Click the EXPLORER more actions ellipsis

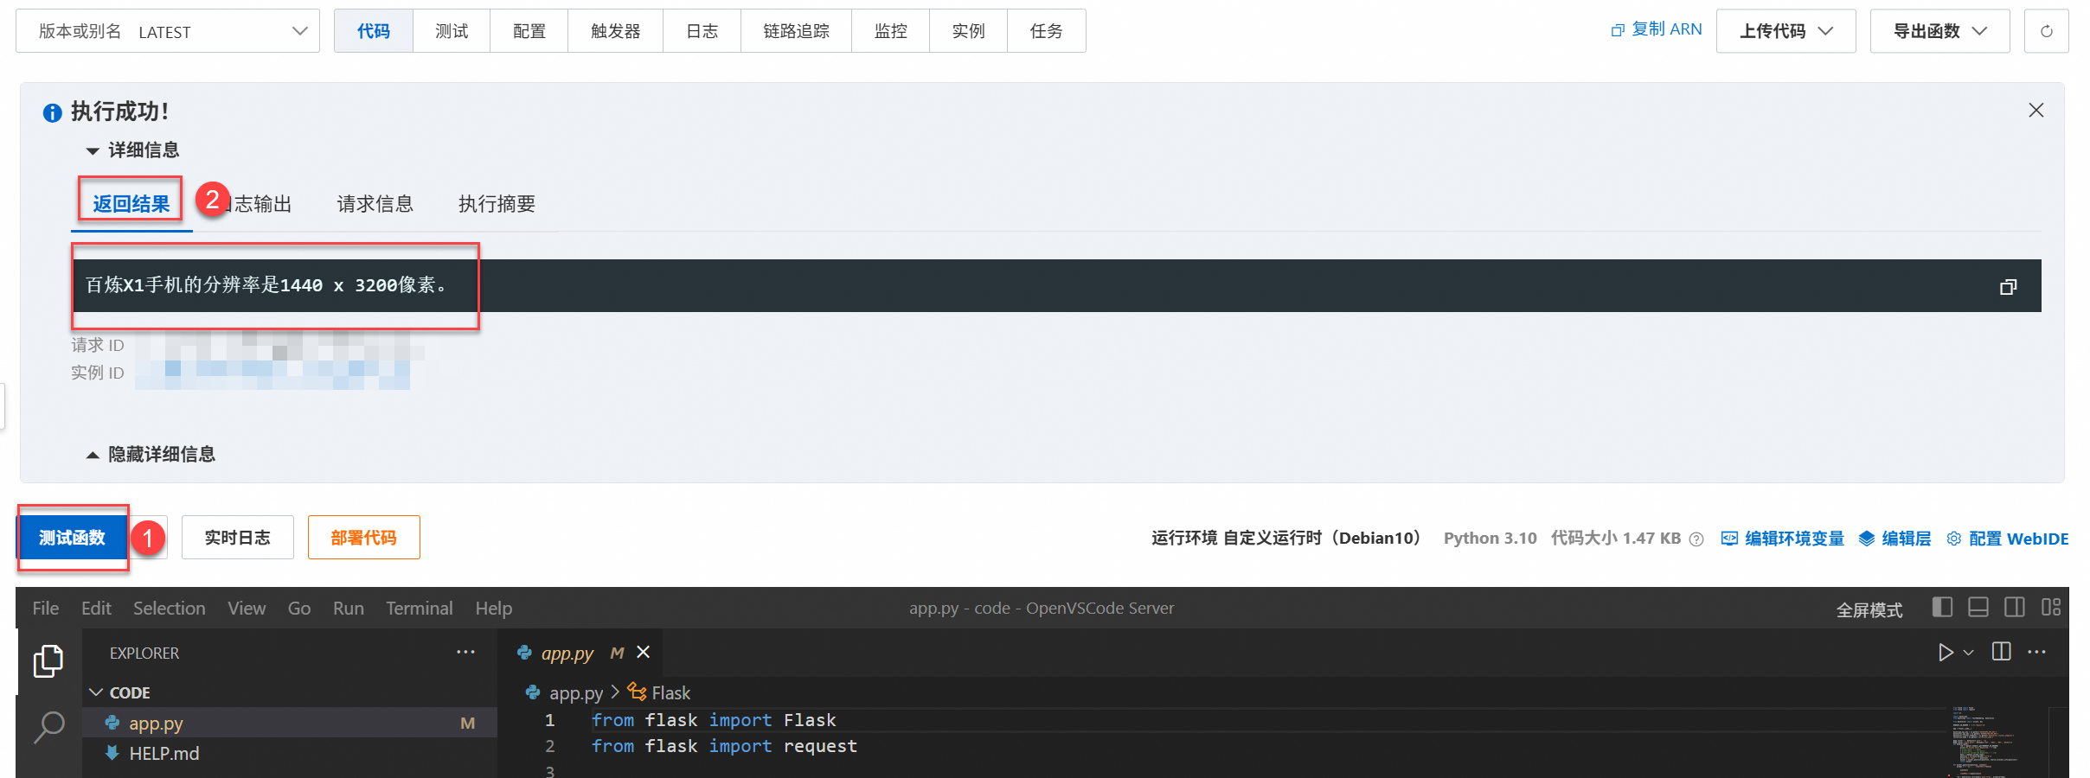(x=465, y=652)
